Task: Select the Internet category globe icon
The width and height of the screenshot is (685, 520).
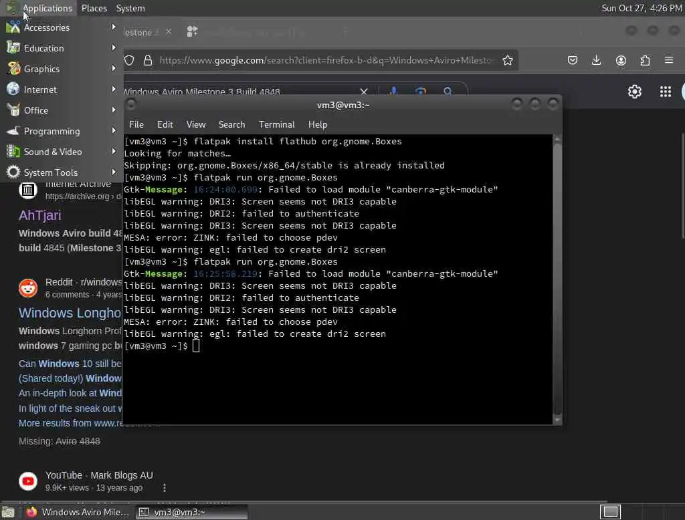Action: coord(13,89)
